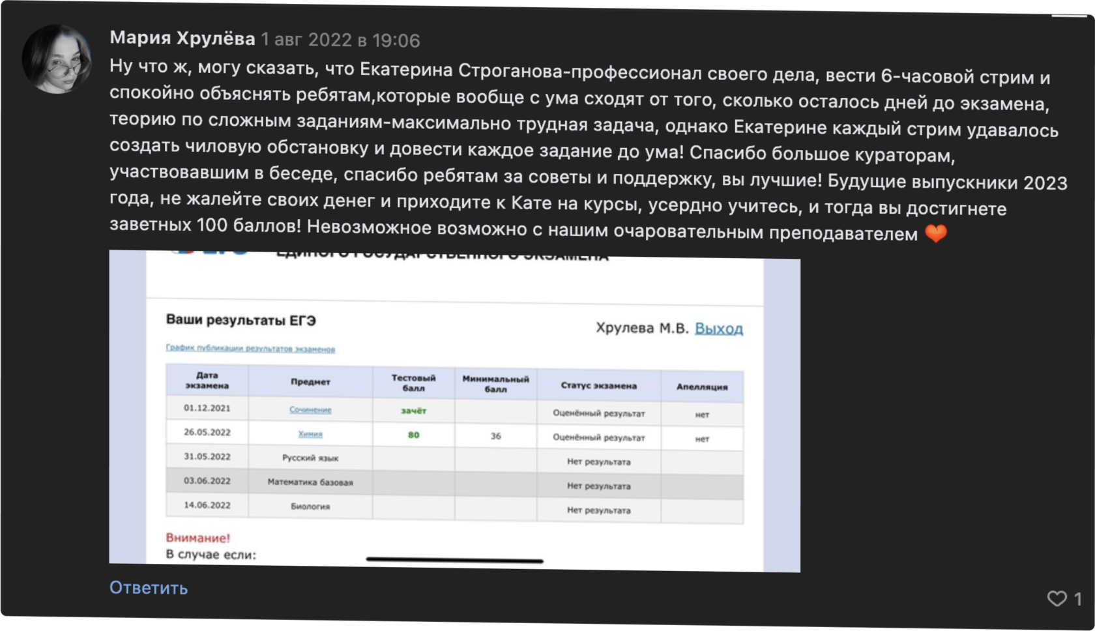
Task: Click the date 26.05.2022
Action: pyautogui.click(x=207, y=432)
